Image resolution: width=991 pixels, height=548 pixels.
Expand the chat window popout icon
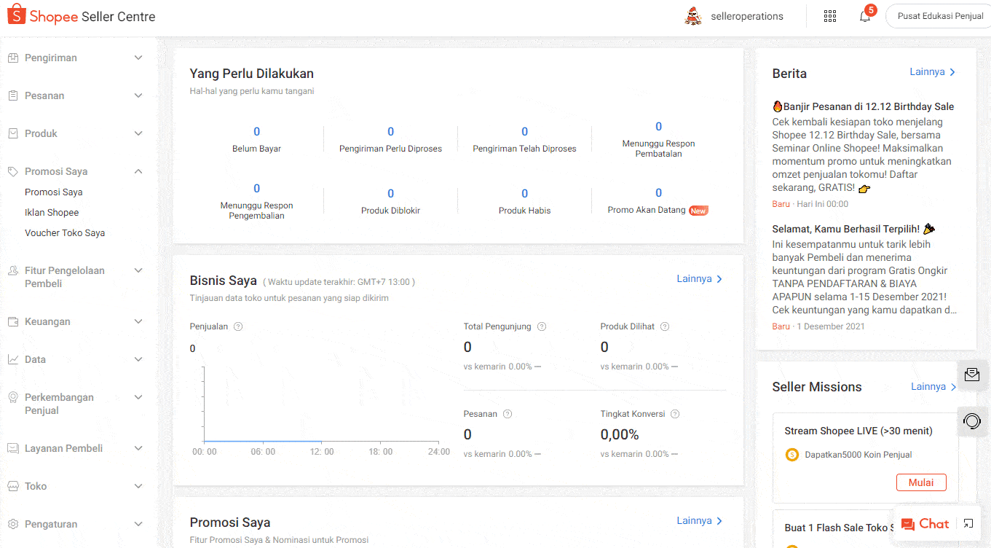pyautogui.click(x=968, y=523)
